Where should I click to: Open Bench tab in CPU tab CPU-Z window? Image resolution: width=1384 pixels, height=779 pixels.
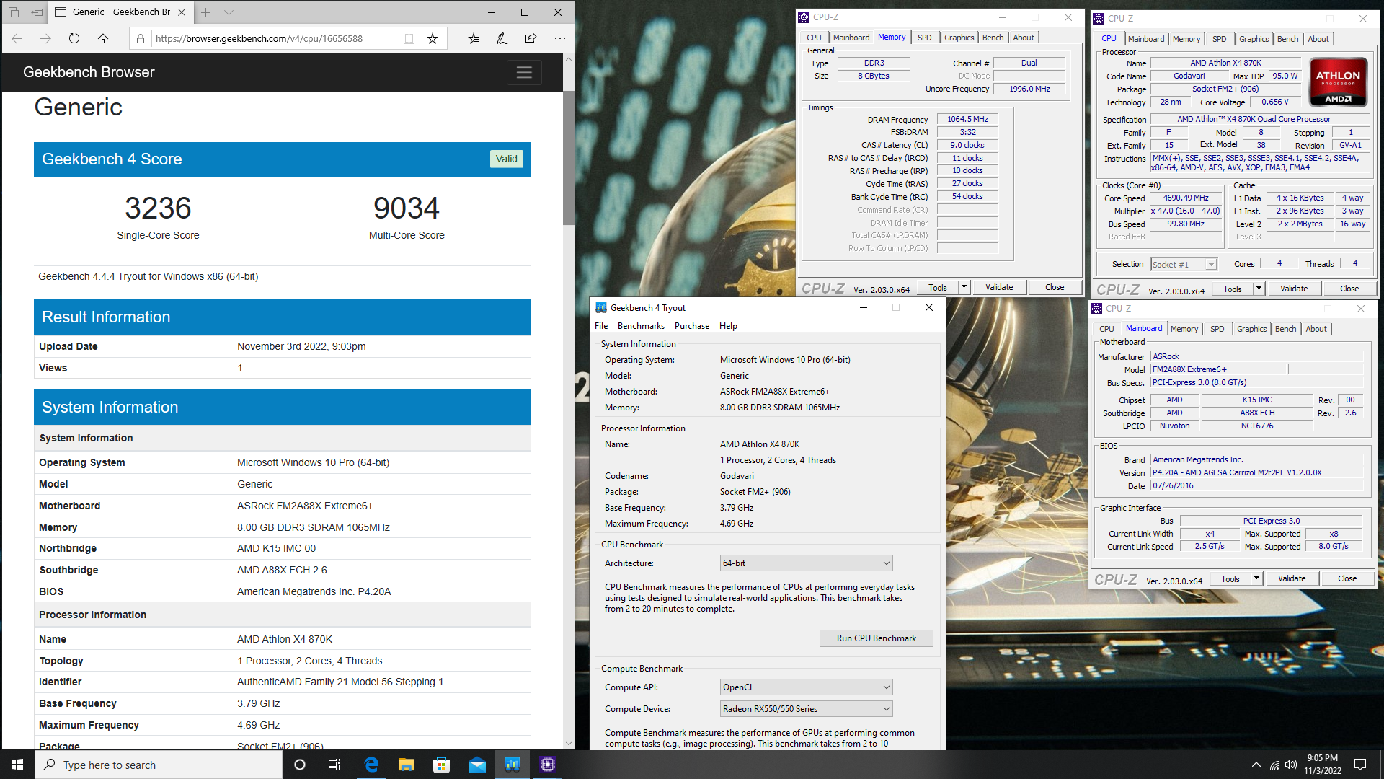click(1287, 39)
